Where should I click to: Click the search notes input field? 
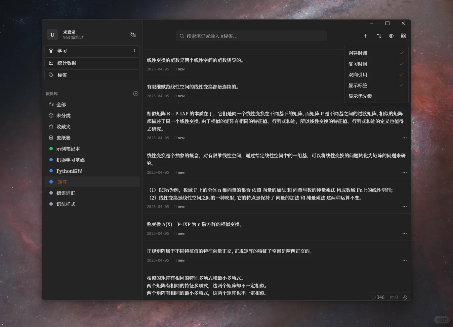click(x=251, y=36)
